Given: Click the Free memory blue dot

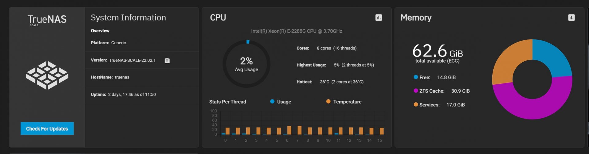Looking at the screenshot, I should pos(416,77).
